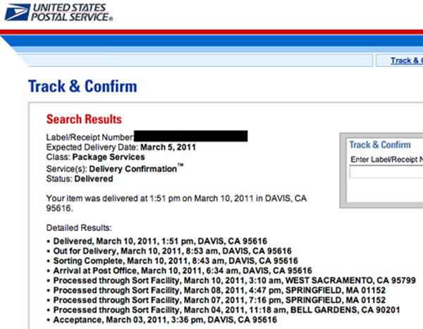Image resolution: width=423 pixels, height=329 pixels.
Task: Click the Acceptance March 03 DAVIS entry
Action: (x=165, y=320)
